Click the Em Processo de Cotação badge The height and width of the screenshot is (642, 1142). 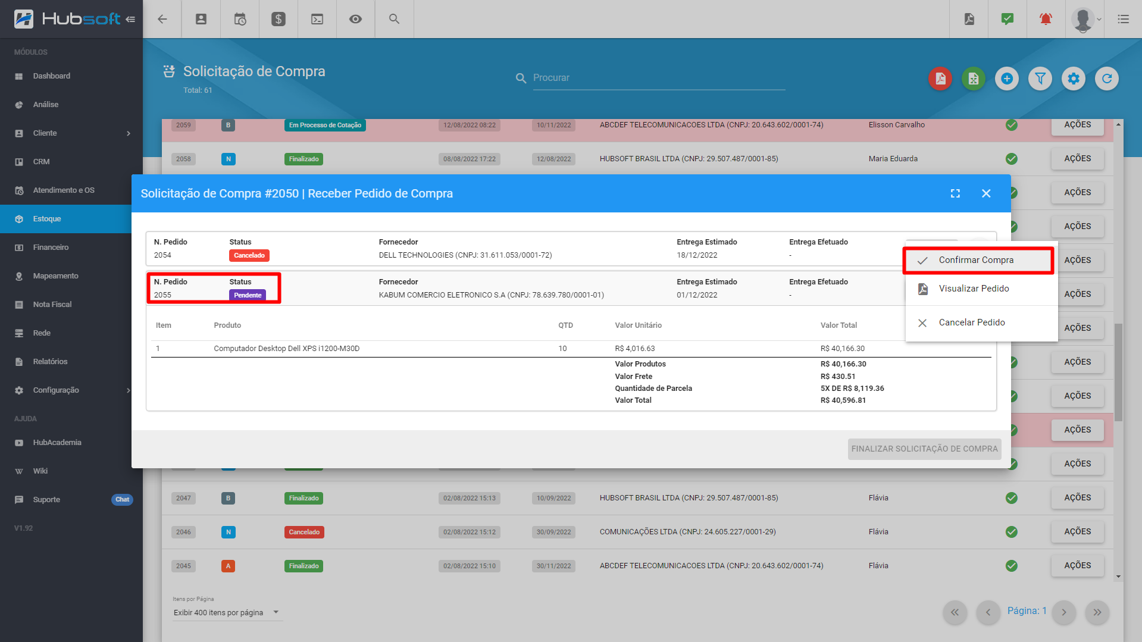(x=325, y=125)
